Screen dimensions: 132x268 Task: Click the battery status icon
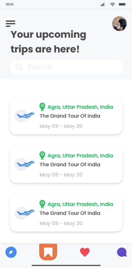click(x=122, y=4)
